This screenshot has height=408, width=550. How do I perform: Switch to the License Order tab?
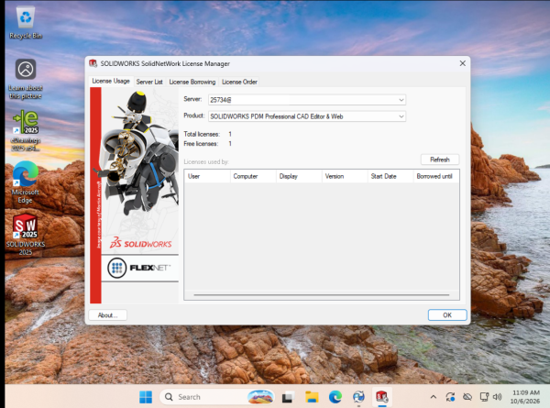click(x=239, y=82)
